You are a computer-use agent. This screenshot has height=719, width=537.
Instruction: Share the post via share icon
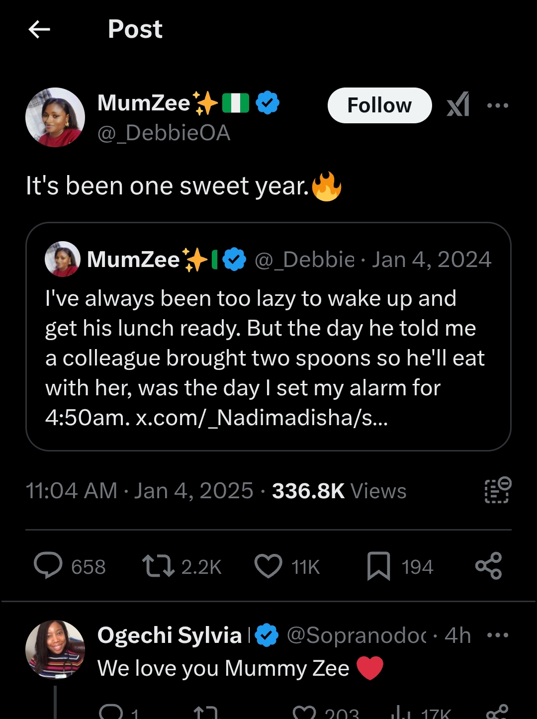pyautogui.click(x=489, y=566)
